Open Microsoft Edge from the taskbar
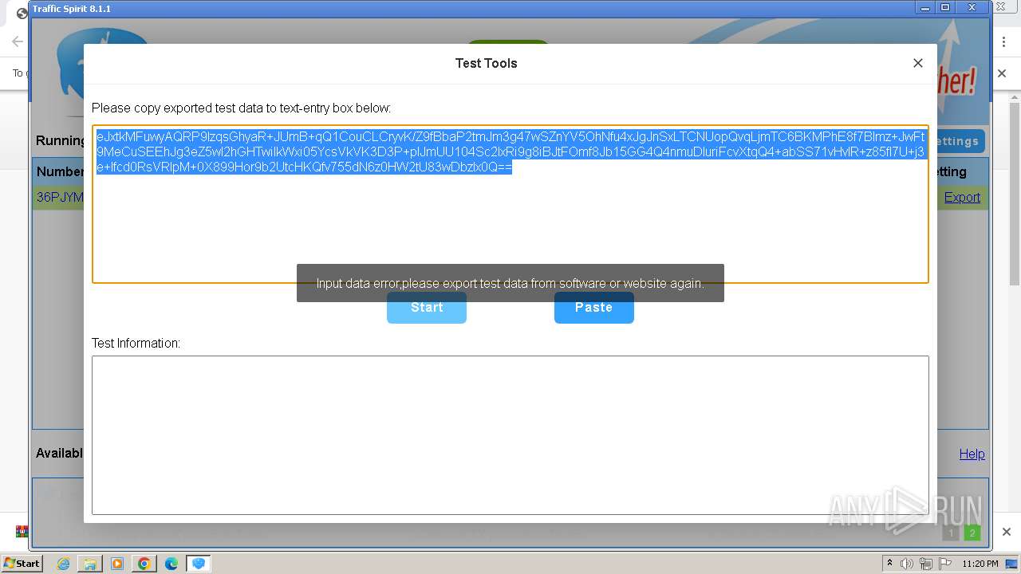Image resolution: width=1021 pixels, height=574 pixels. [x=171, y=564]
